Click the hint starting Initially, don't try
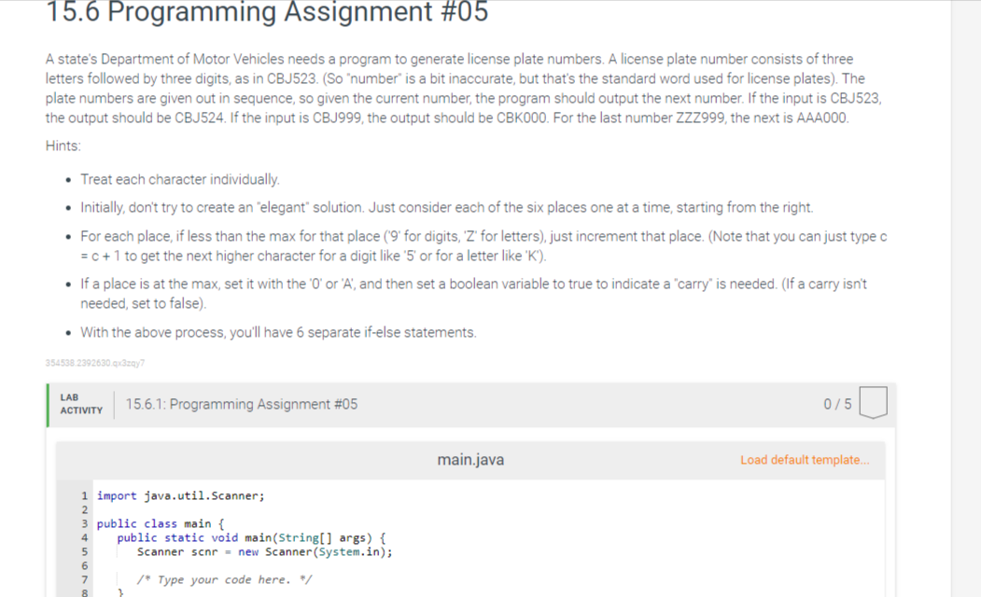Screen dimensions: 981x597 pos(447,207)
